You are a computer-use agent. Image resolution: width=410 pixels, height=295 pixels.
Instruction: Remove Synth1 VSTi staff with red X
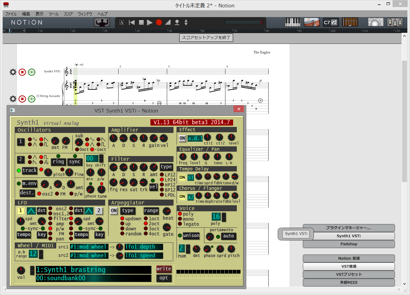tap(22, 72)
